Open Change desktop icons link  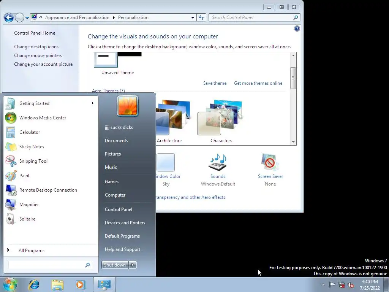click(36, 47)
